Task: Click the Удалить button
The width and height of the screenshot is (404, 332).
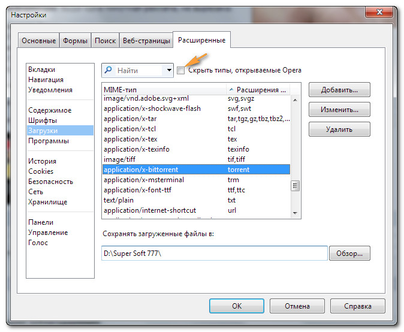Action: 339,129
